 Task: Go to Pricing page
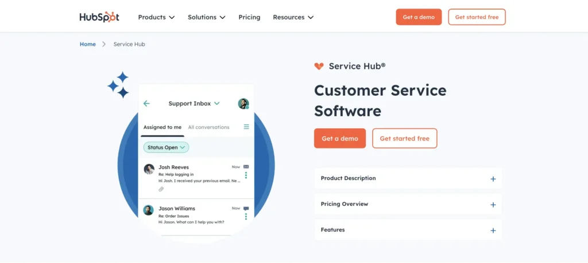pyautogui.click(x=249, y=17)
